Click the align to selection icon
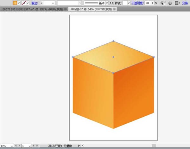Image resolution: width=190 pixels, height=149 pixels. (177, 3)
